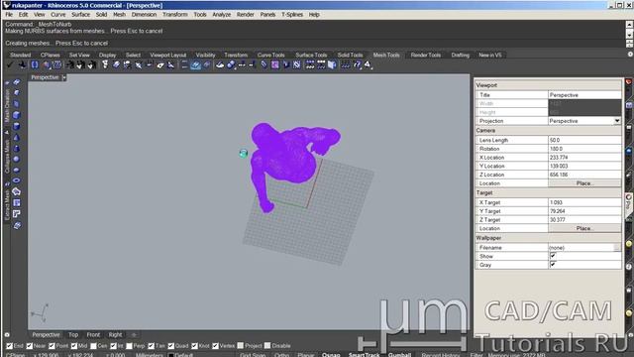
Task: Toggle Gumball in status bar
Action: coord(399,355)
